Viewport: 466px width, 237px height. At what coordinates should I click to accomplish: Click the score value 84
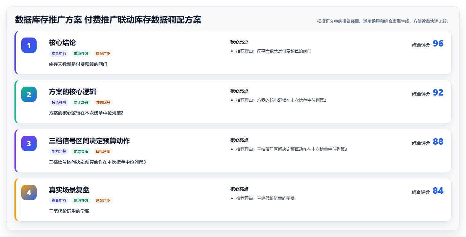pos(438,191)
